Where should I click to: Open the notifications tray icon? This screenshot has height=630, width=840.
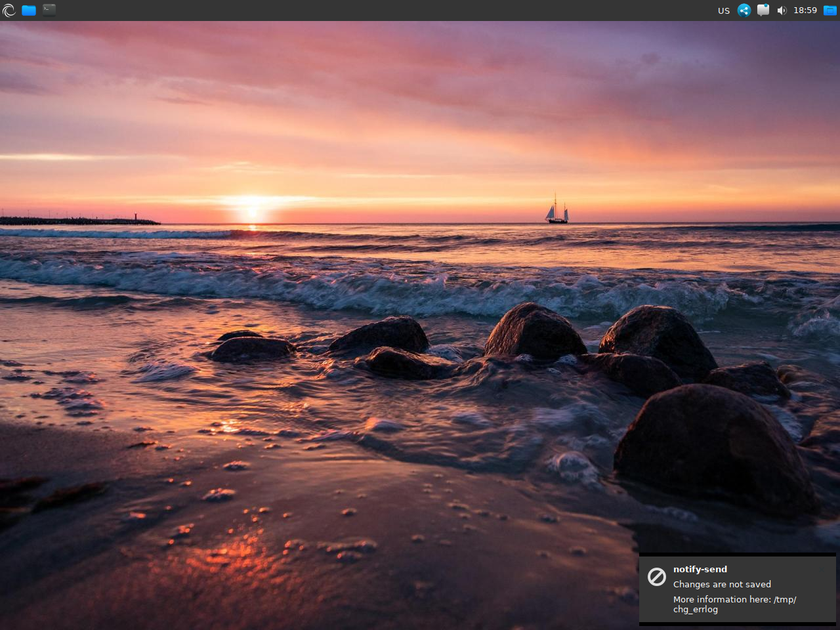point(763,10)
